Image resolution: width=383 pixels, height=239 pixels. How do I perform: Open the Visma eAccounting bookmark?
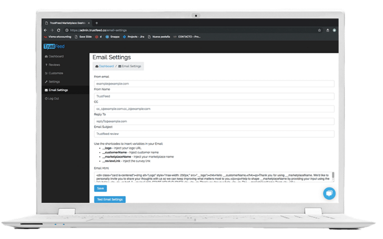pos(57,37)
